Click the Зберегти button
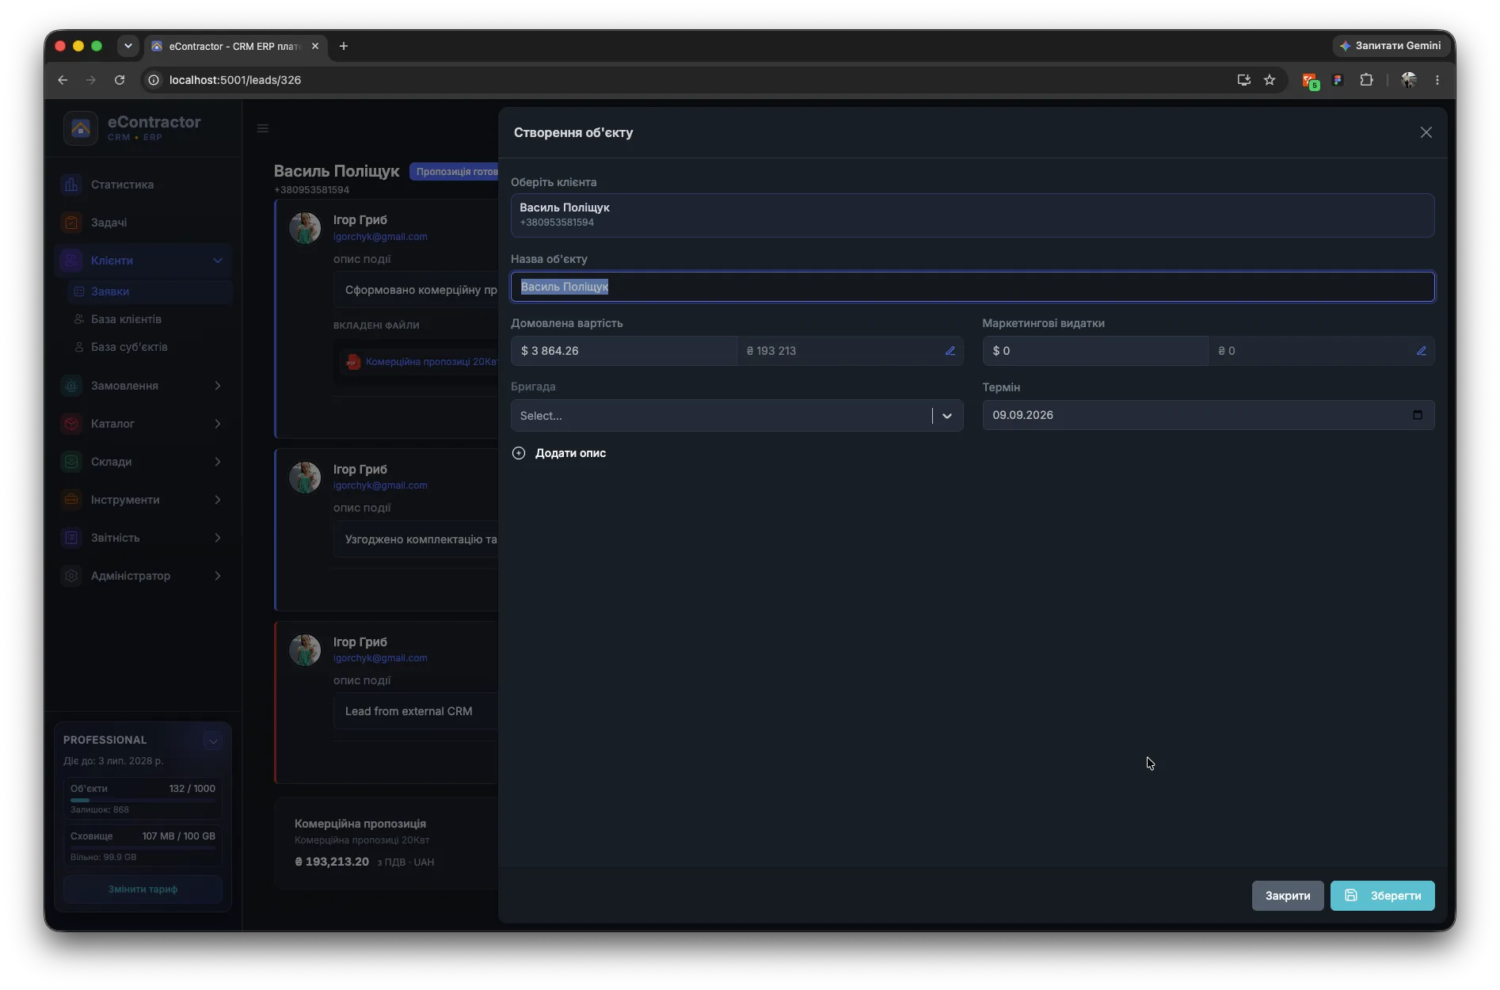1500x990 pixels. click(1382, 896)
